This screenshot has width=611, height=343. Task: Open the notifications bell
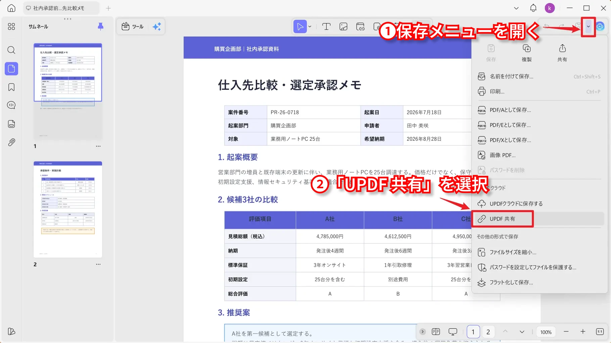pyautogui.click(x=533, y=8)
